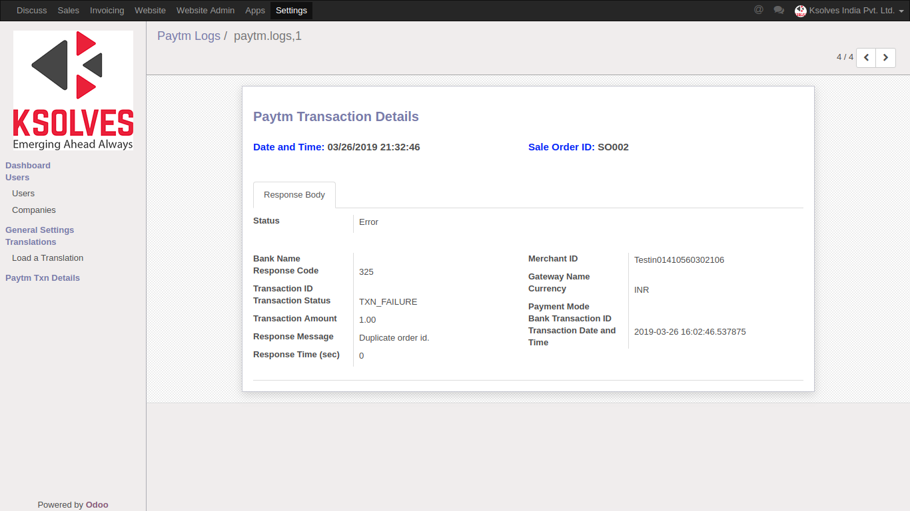Select the Response Body tab
This screenshot has width=910, height=511.
(x=294, y=195)
